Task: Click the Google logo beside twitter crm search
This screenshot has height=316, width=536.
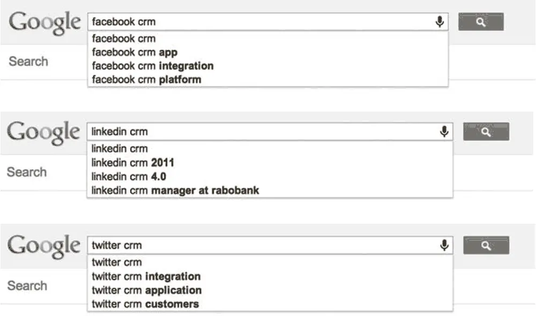Action: [44, 246]
